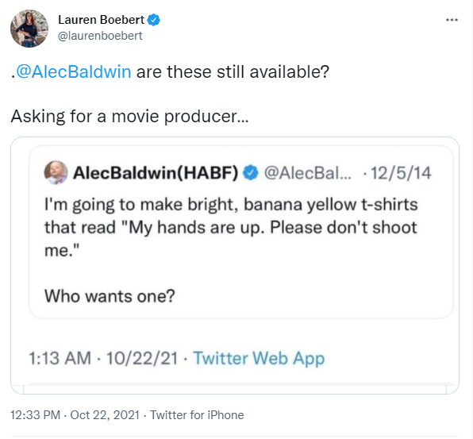Click the @AlecBaldwin mention in the tweet
This screenshot has width=473, height=439.
pyautogui.click(x=73, y=71)
